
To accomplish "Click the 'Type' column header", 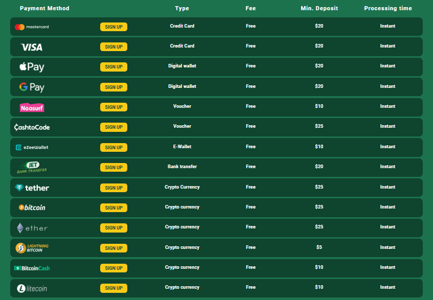I will tap(182, 8).
